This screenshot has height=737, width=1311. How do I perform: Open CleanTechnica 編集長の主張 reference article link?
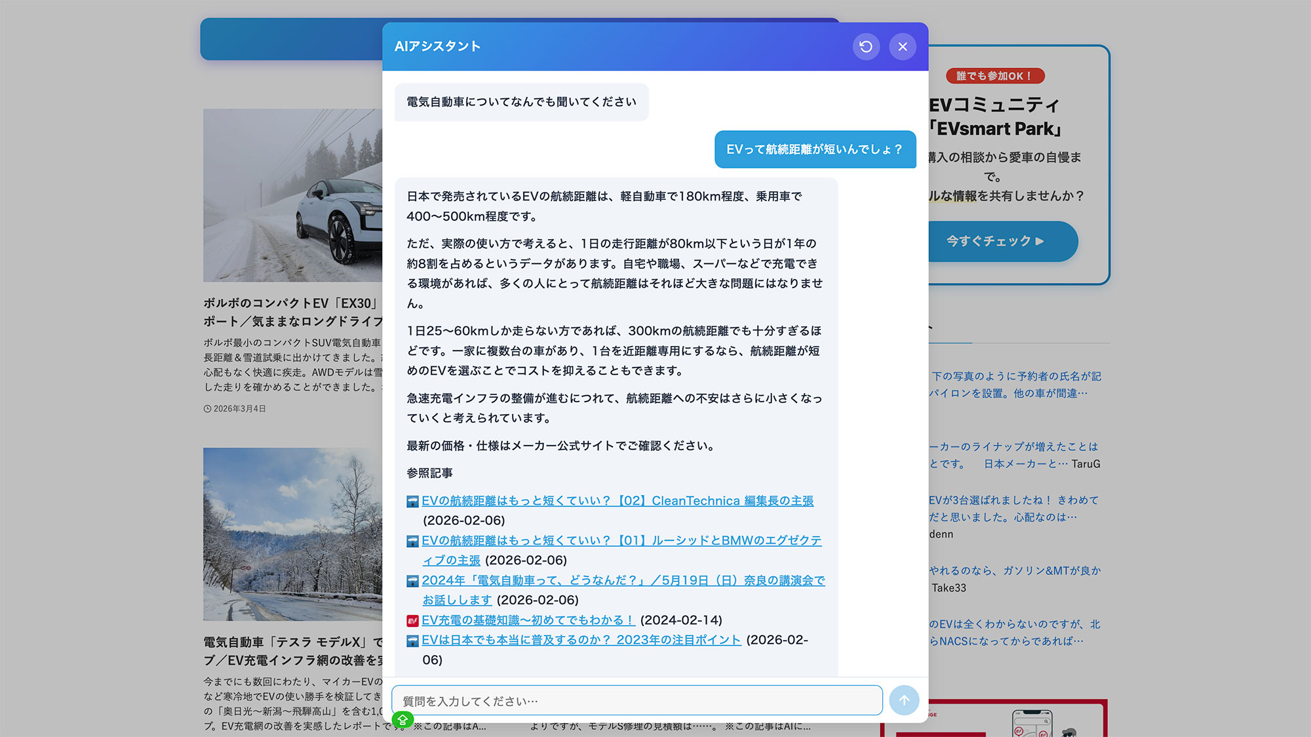click(x=617, y=501)
